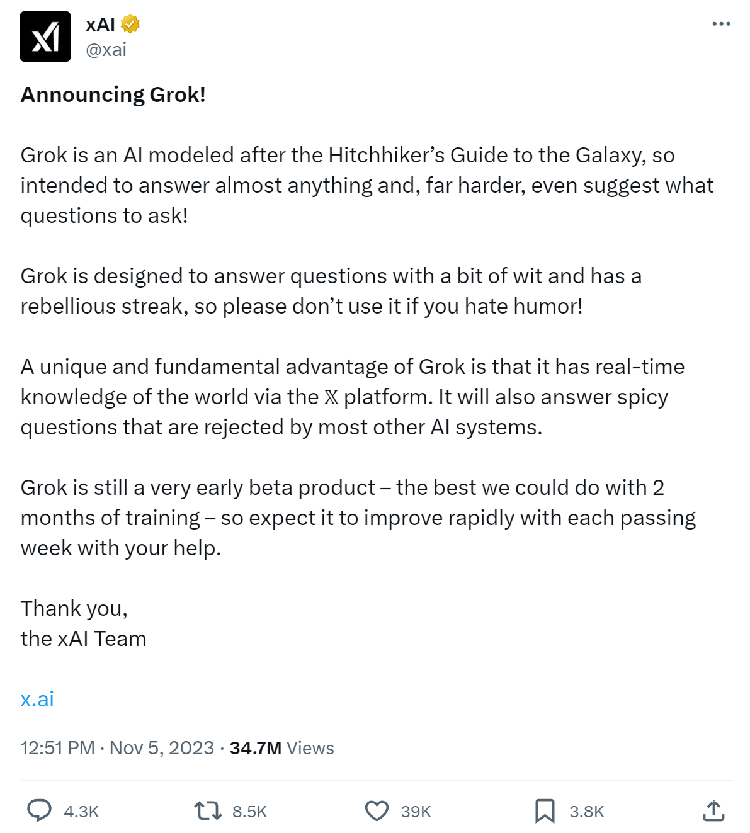The height and width of the screenshot is (833, 750).
Task: Open the @xai handle link
Action: [106, 50]
